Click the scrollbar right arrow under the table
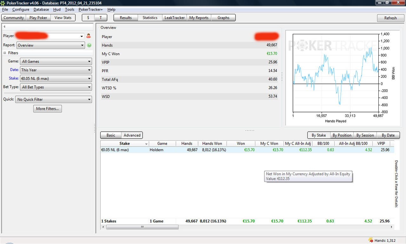The width and height of the screenshot is (406, 244). click(x=392, y=227)
